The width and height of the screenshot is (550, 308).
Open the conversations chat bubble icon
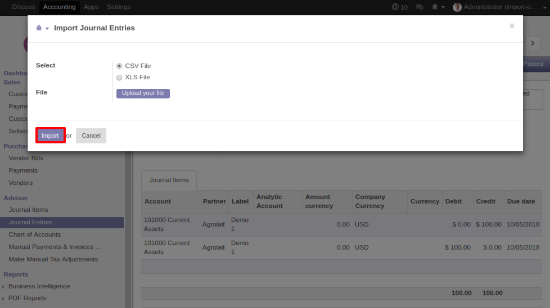point(420,7)
